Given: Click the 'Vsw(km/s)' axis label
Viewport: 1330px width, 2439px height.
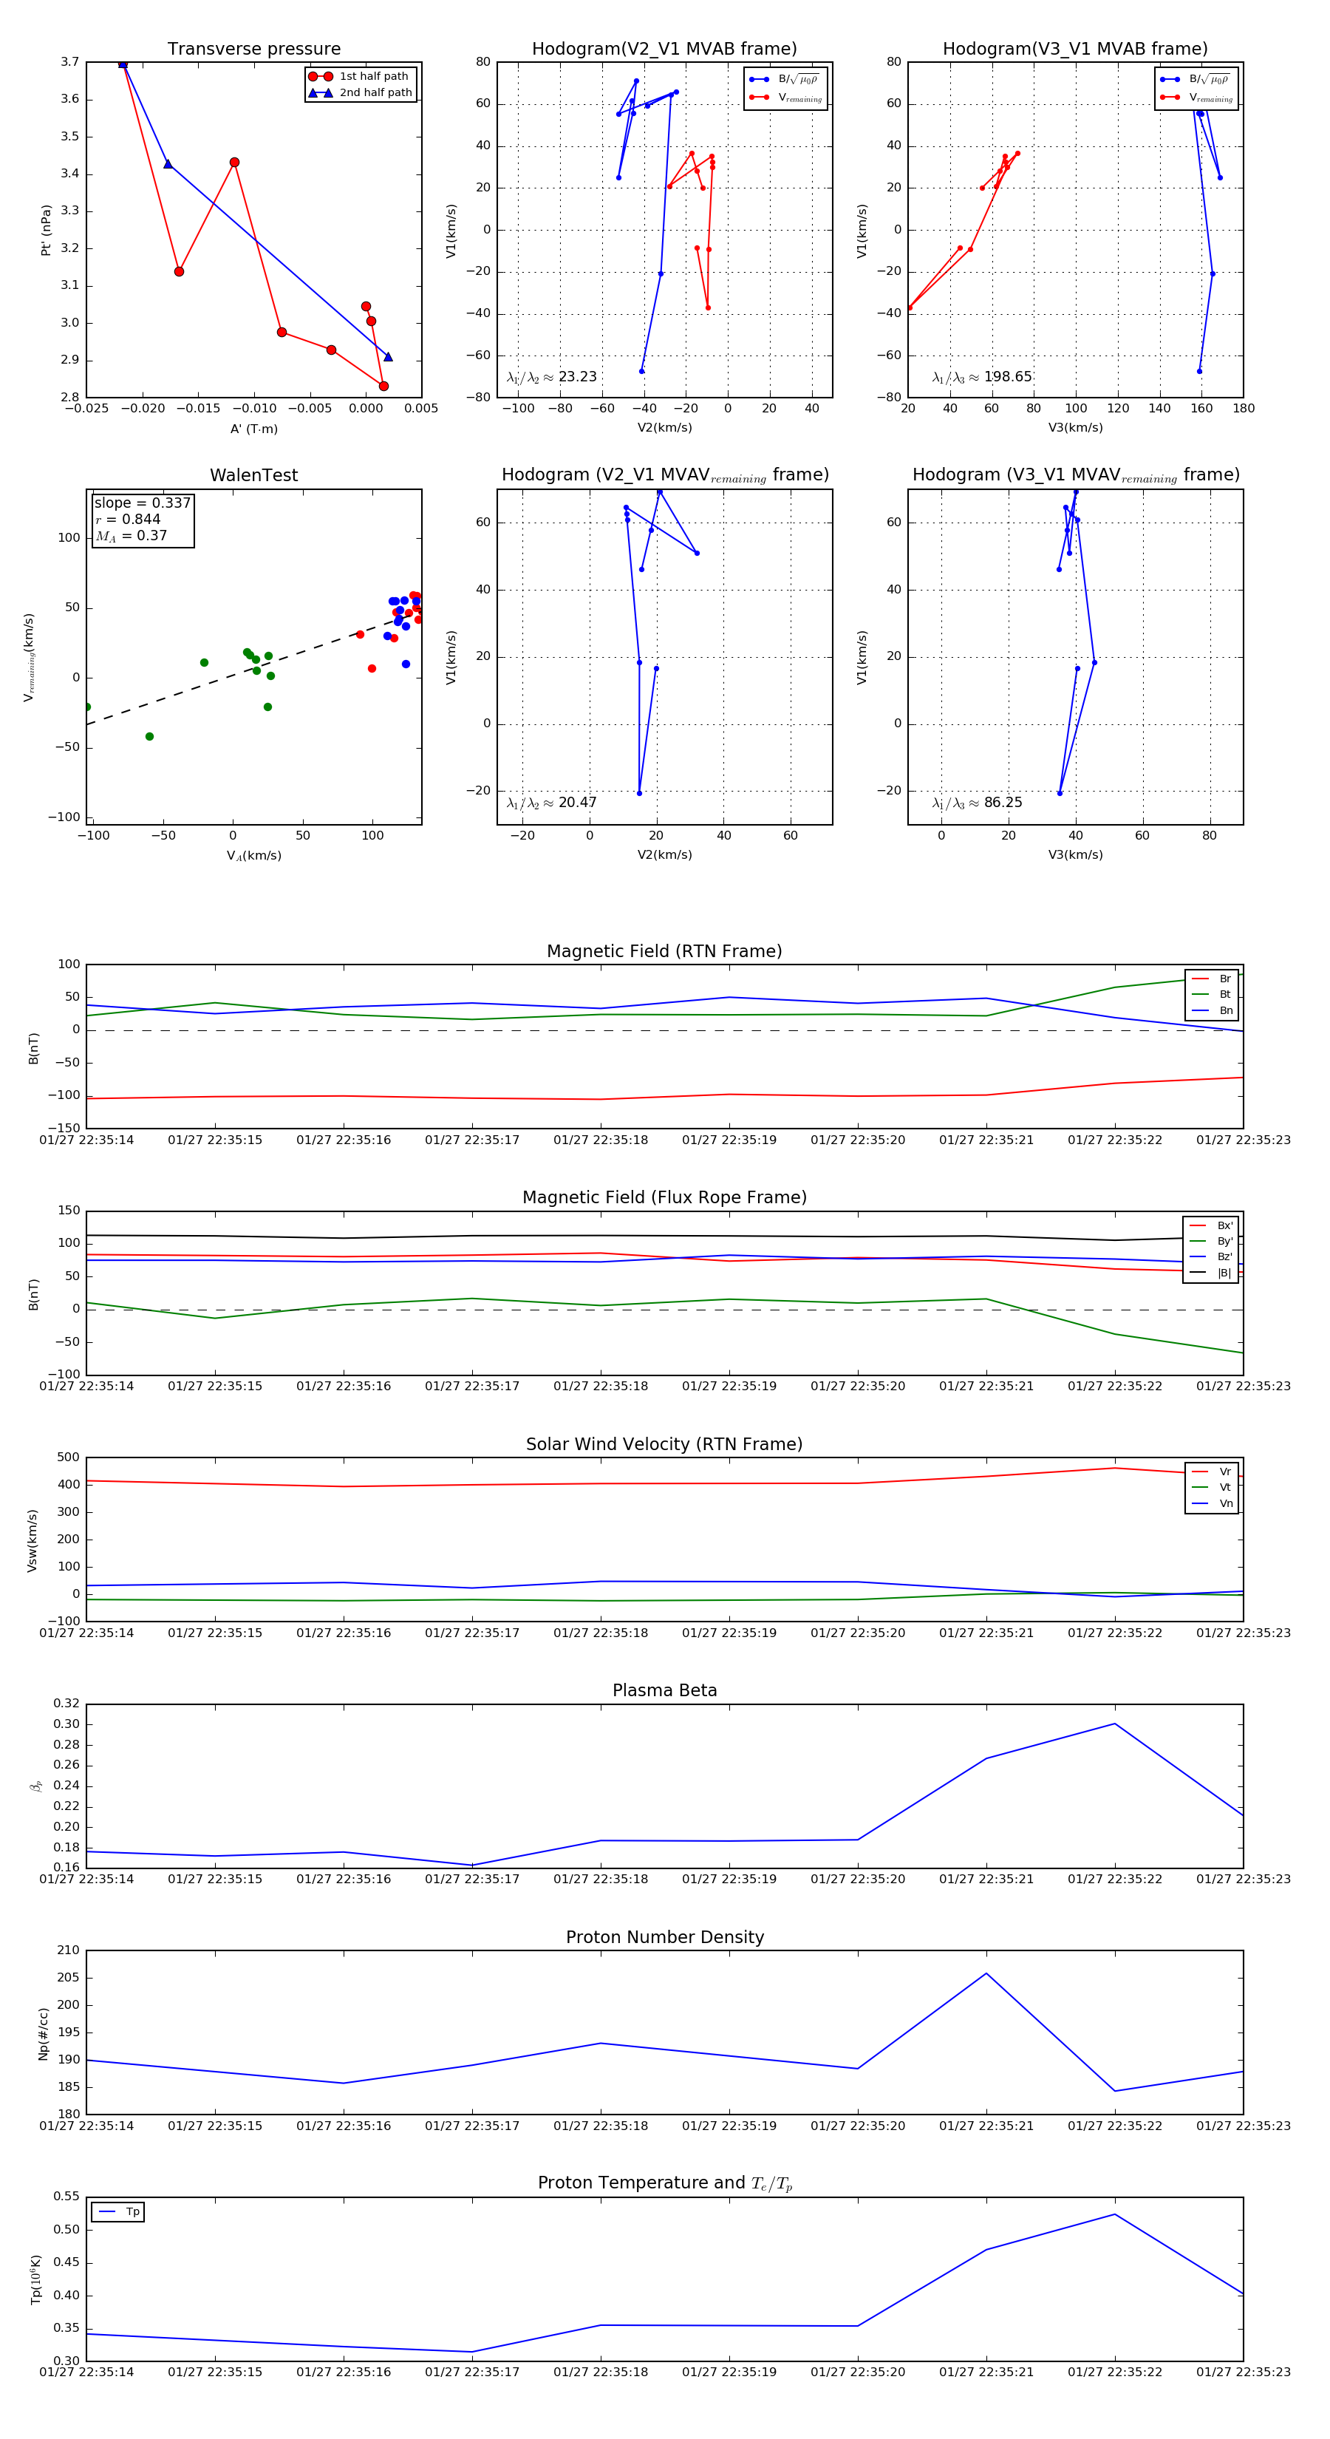Looking at the screenshot, I should [33, 1540].
